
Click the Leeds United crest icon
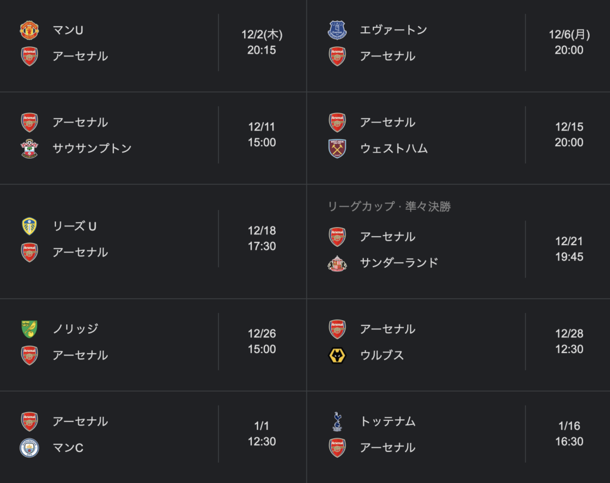(29, 227)
